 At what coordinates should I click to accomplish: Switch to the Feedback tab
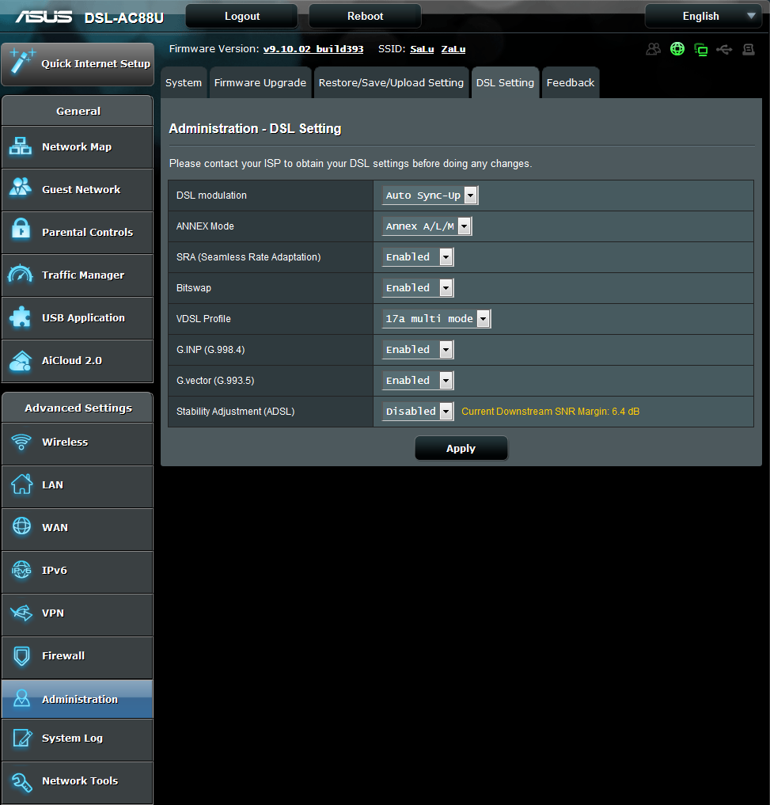pos(571,82)
